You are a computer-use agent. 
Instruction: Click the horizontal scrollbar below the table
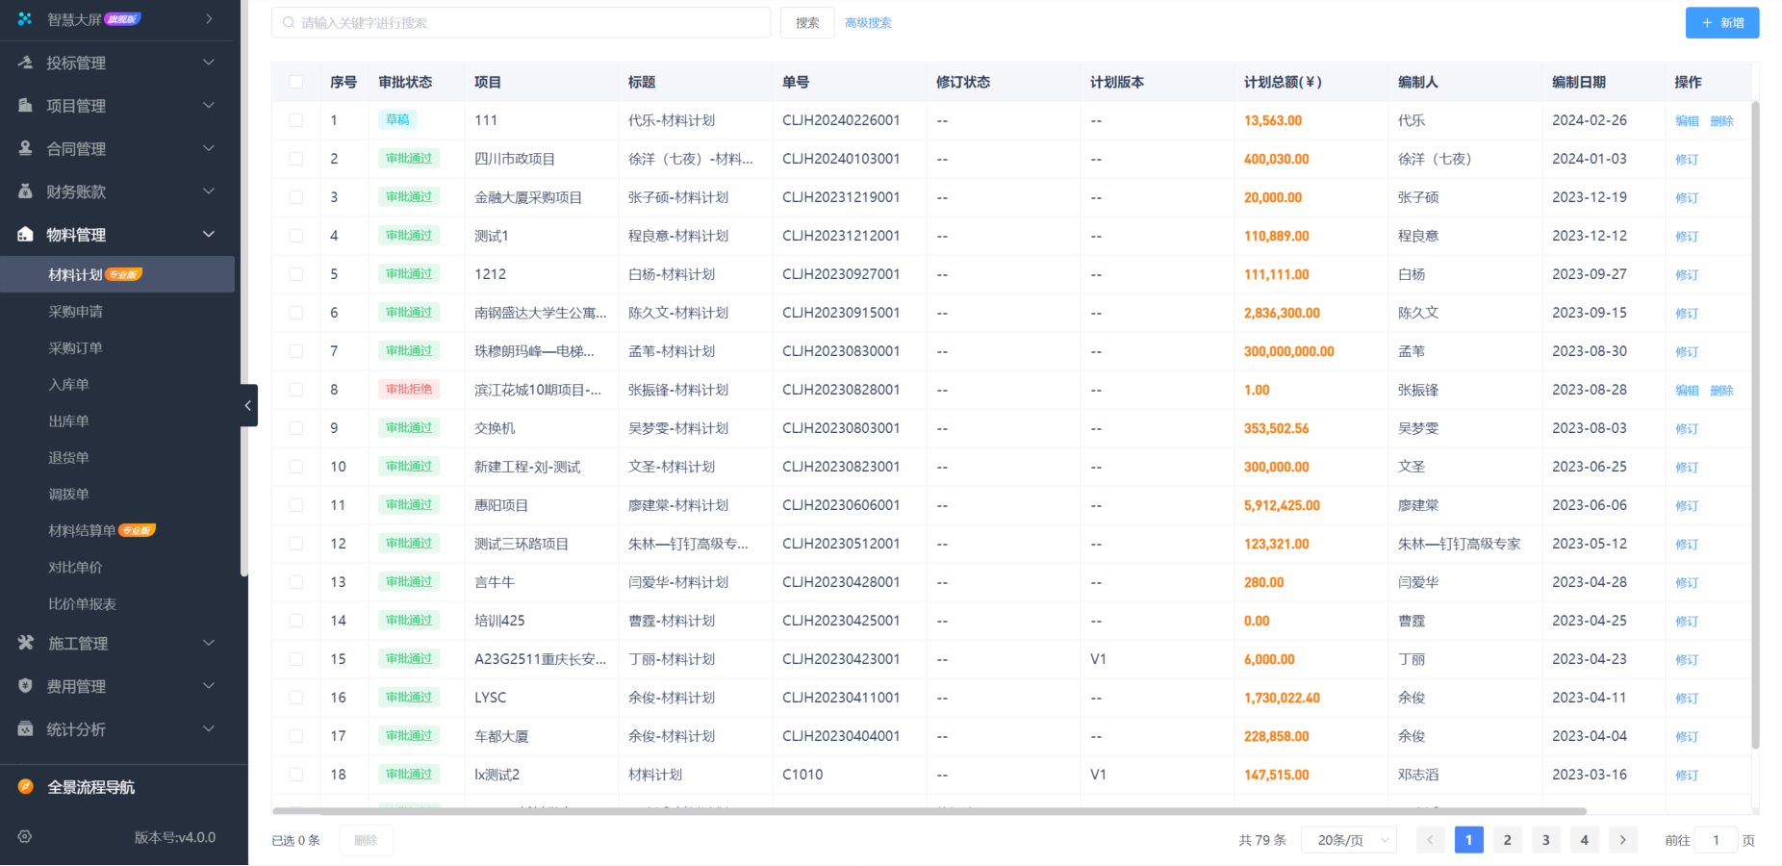[x=929, y=811]
